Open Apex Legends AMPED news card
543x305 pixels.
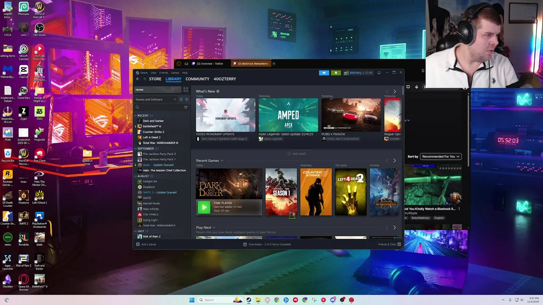point(288,115)
